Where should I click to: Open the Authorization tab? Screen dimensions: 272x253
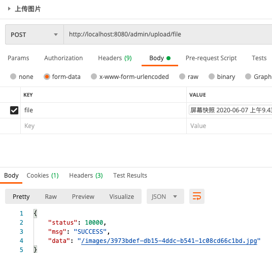[x=63, y=58]
